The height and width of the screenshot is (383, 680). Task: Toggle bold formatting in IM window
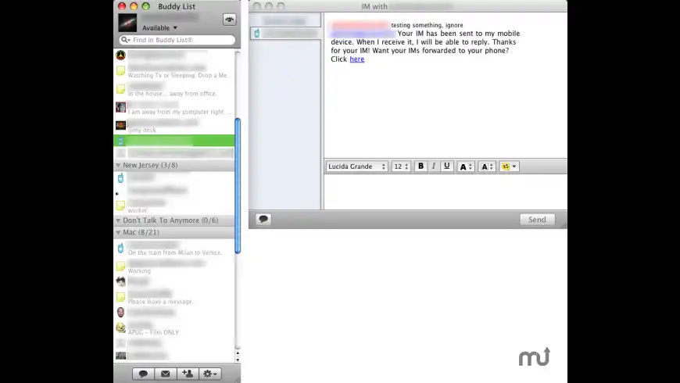pos(421,166)
